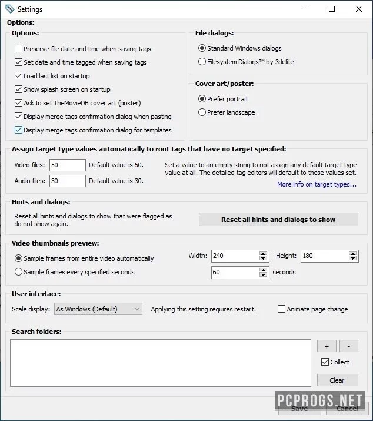Add a search folder with plus button
The image size is (373, 421).
(x=327, y=346)
